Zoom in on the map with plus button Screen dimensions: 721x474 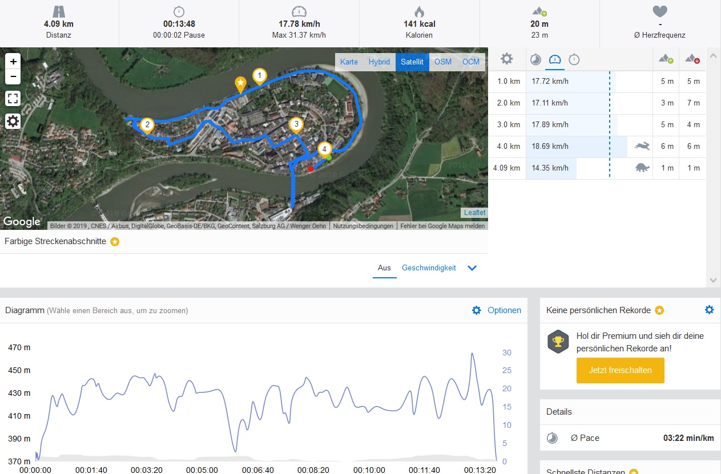[13, 61]
